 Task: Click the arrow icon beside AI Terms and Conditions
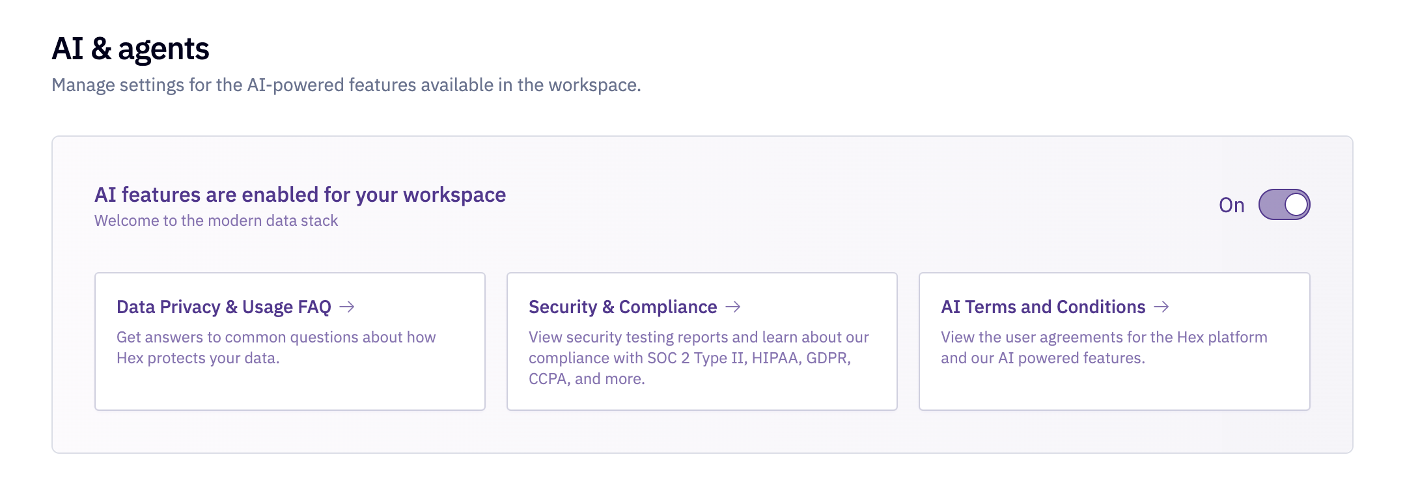[1162, 307]
